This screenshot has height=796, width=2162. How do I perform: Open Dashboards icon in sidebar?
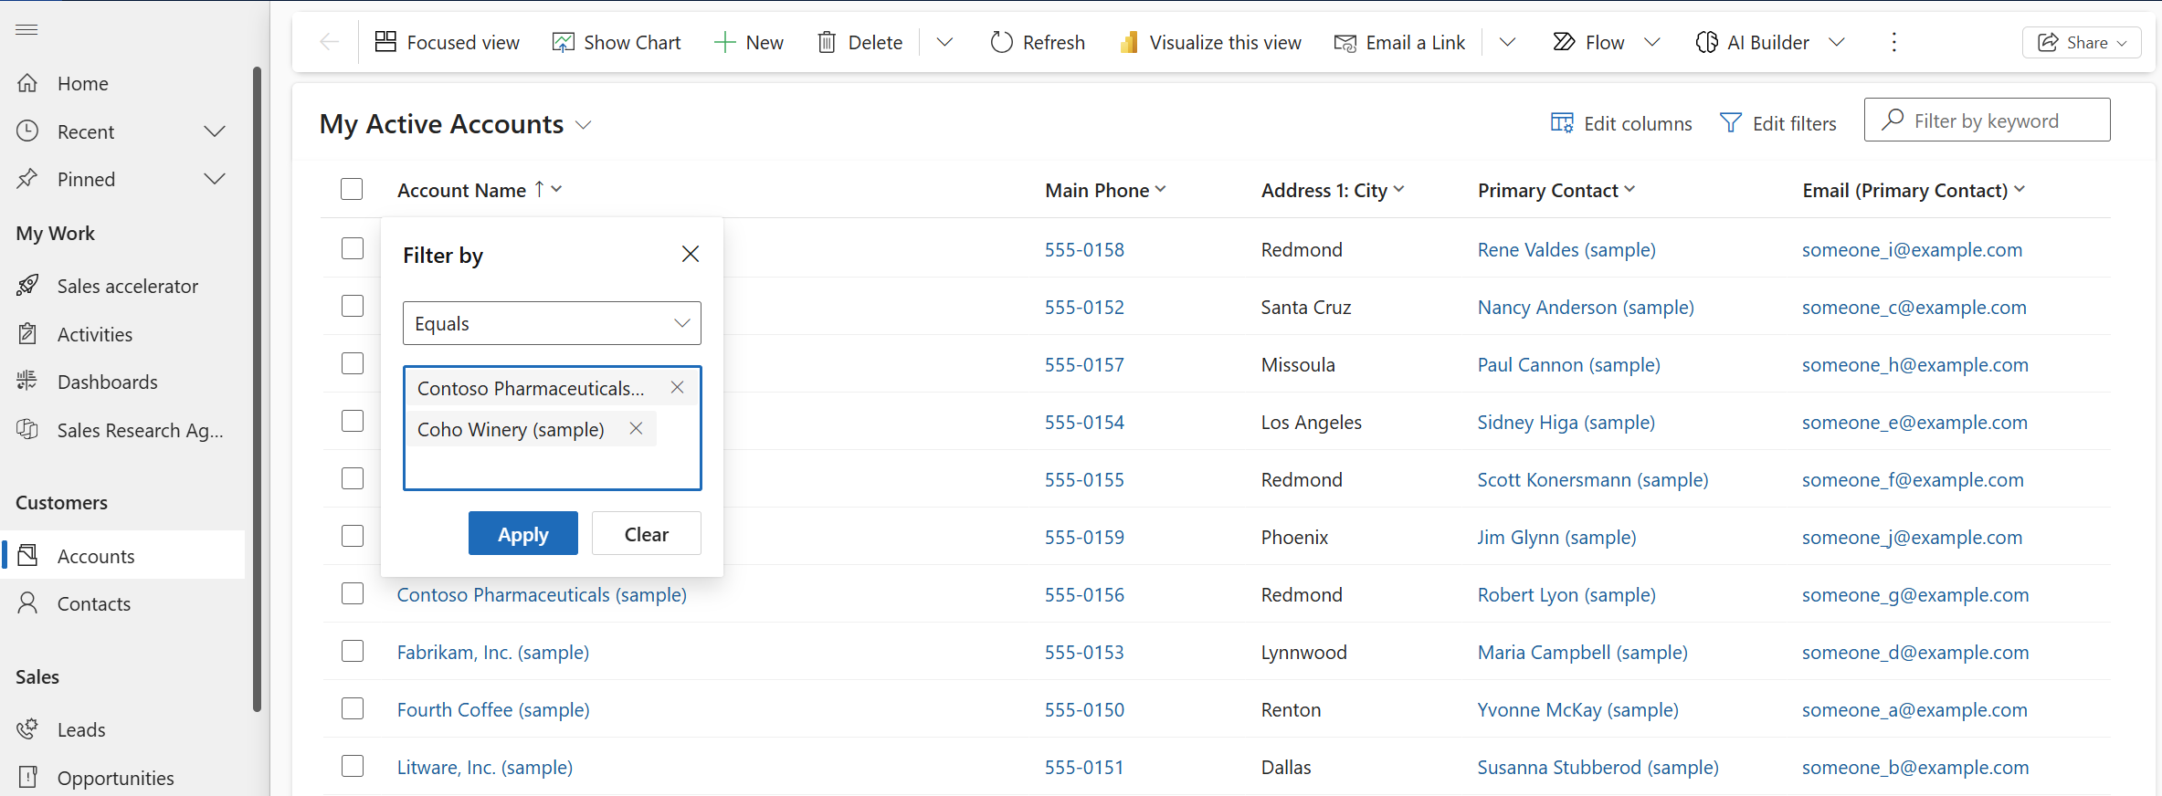(x=27, y=382)
